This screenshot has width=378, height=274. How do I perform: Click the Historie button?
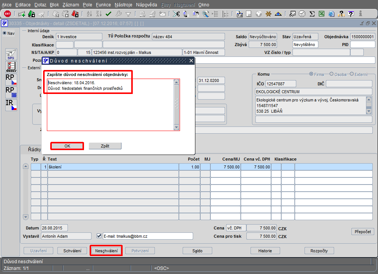pos(265,251)
